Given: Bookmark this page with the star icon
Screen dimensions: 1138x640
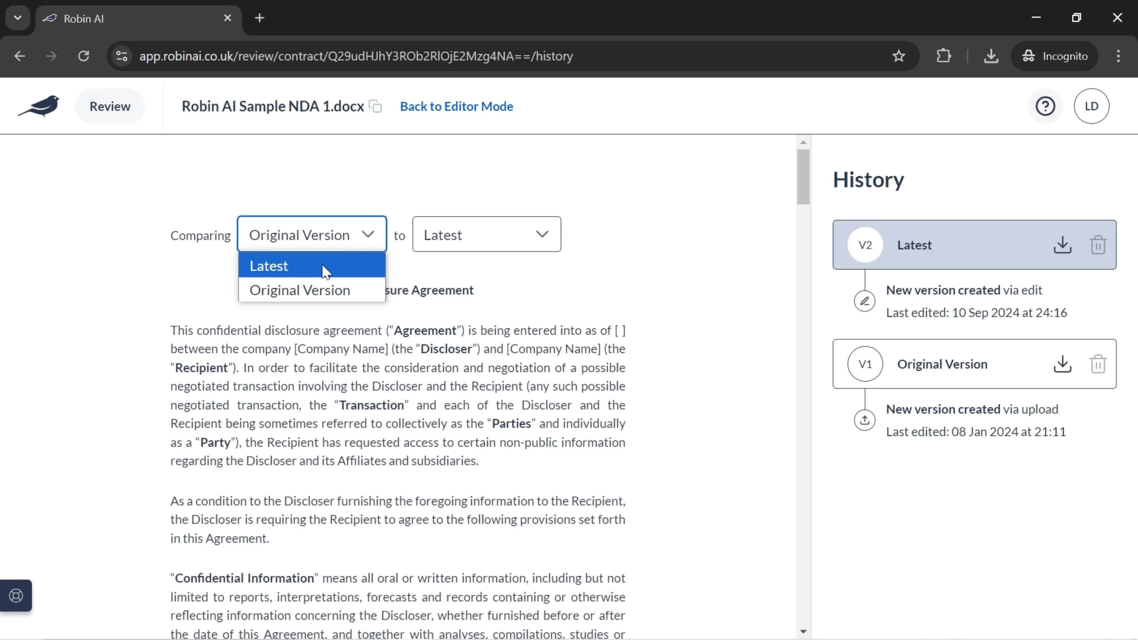Looking at the screenshot, I should click(899, 56).
